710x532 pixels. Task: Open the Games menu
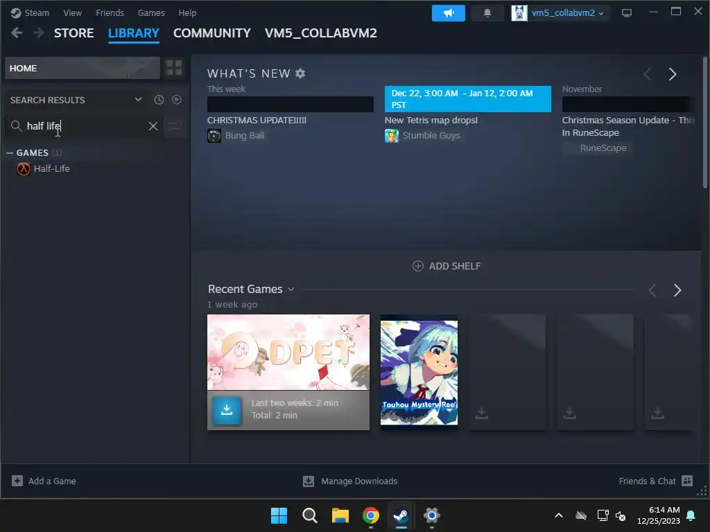pos(151,12)
